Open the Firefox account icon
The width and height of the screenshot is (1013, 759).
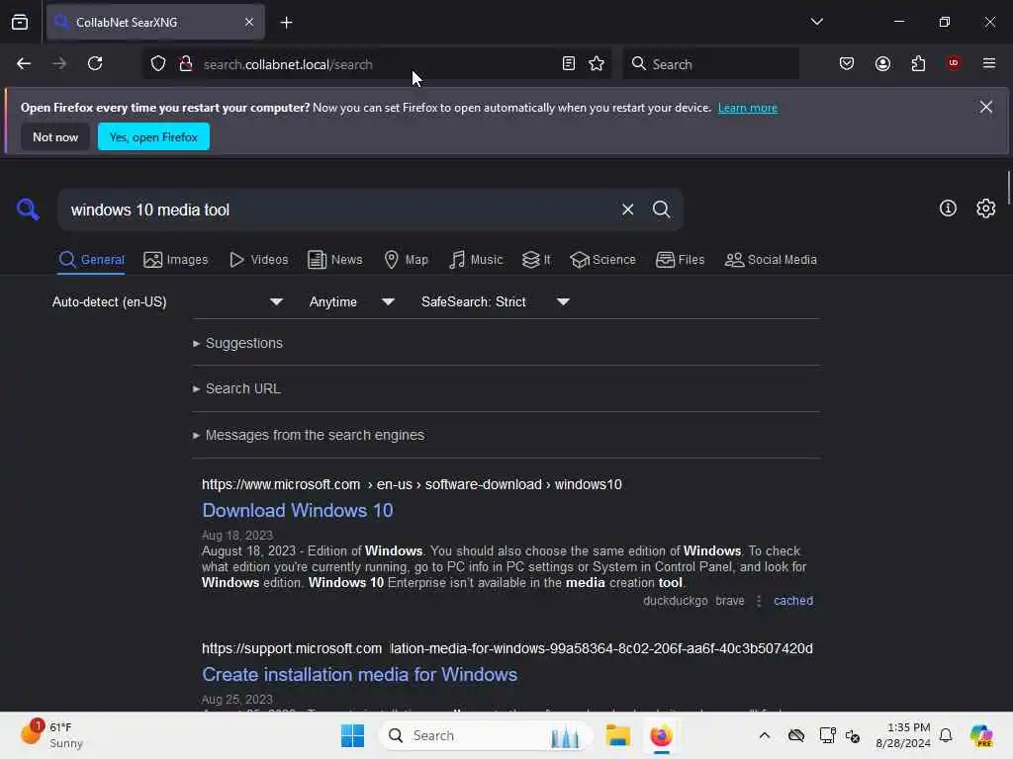[x=882, y=64]
